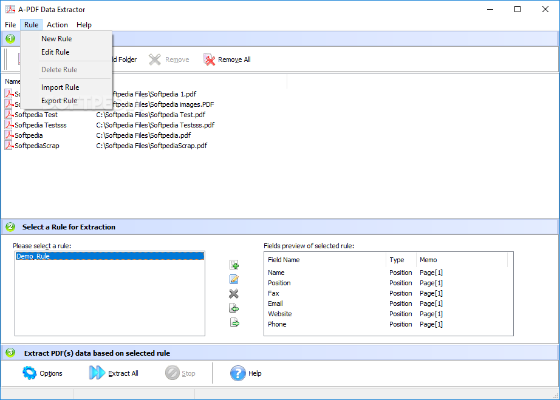Click the path ending Softpedia 1.pdf

click(154, 94)
